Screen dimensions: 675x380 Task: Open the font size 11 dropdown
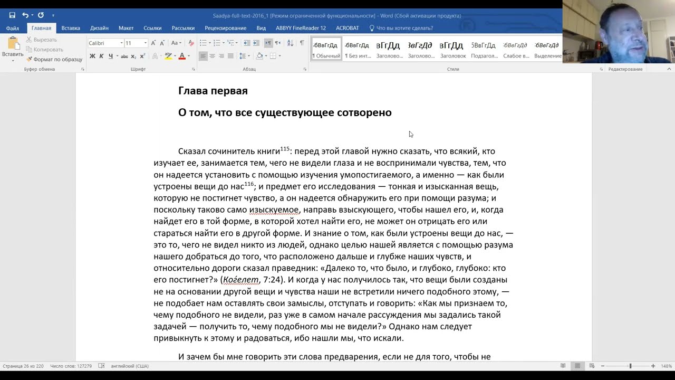click(145, 43)
